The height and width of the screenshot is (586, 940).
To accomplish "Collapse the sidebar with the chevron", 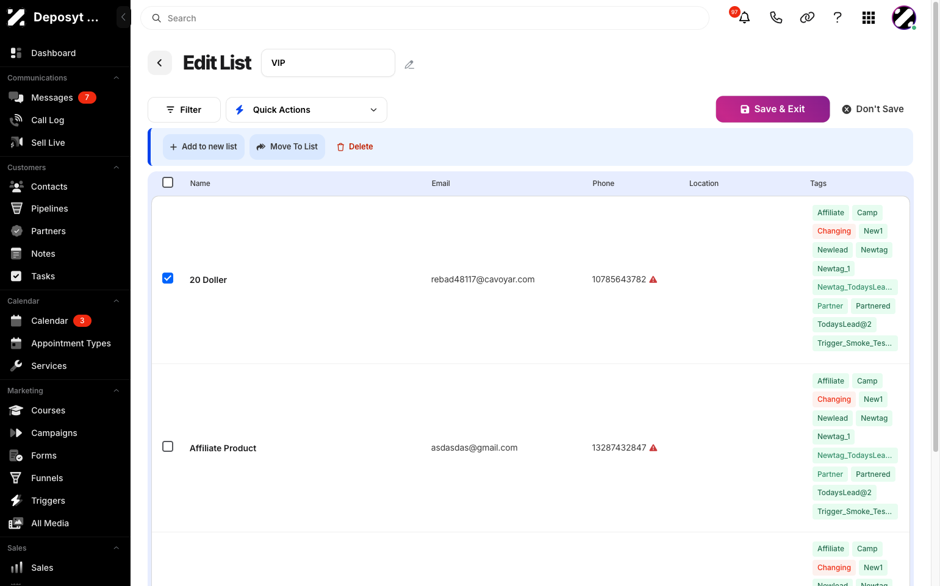I will (123, 17).
